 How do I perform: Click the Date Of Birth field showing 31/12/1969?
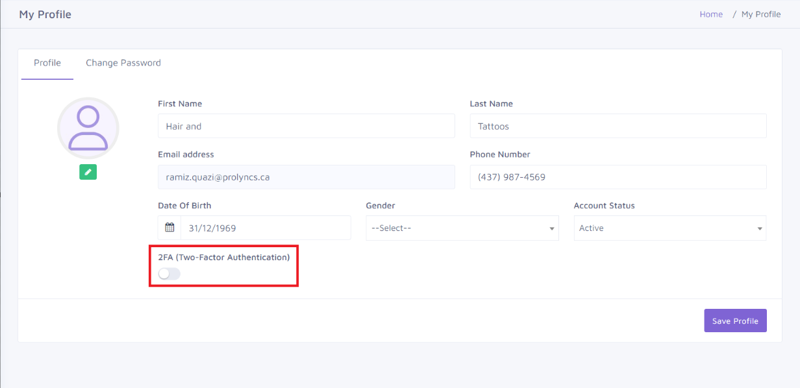pos(266,228)
